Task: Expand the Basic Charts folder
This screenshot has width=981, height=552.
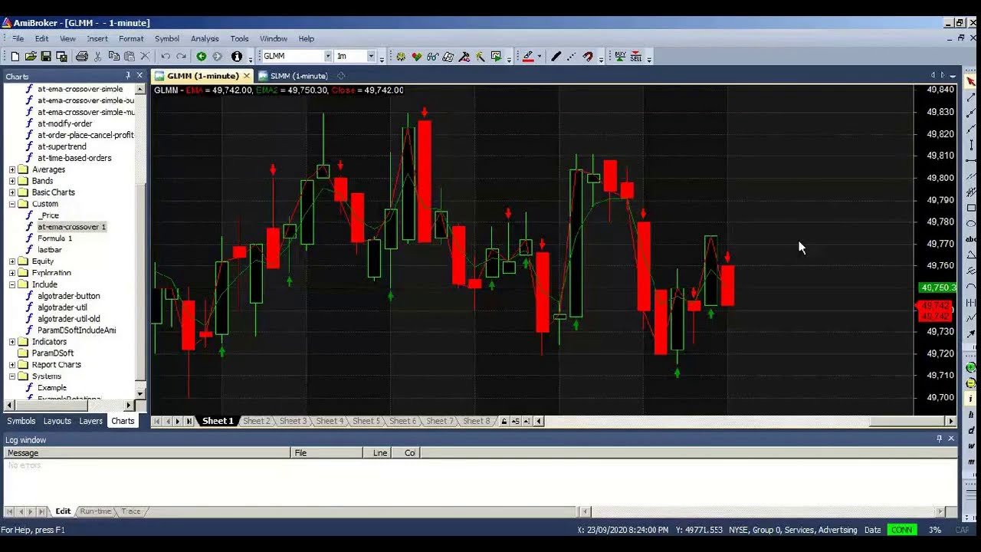Action: pyautogui.click(x=12, y=192)
